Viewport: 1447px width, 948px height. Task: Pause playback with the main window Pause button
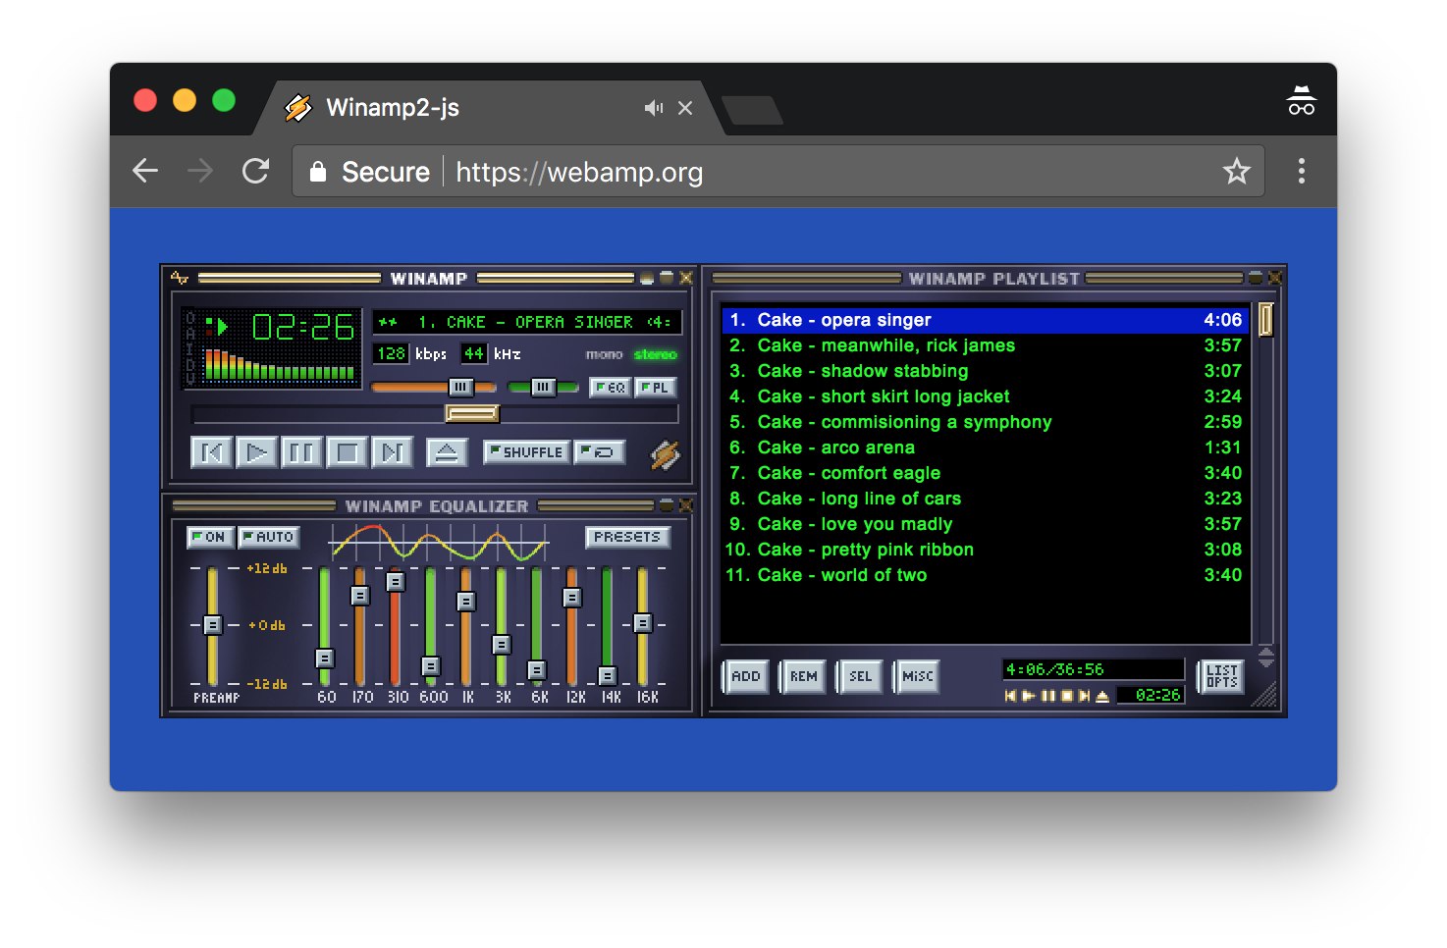[x=301, y=452]
